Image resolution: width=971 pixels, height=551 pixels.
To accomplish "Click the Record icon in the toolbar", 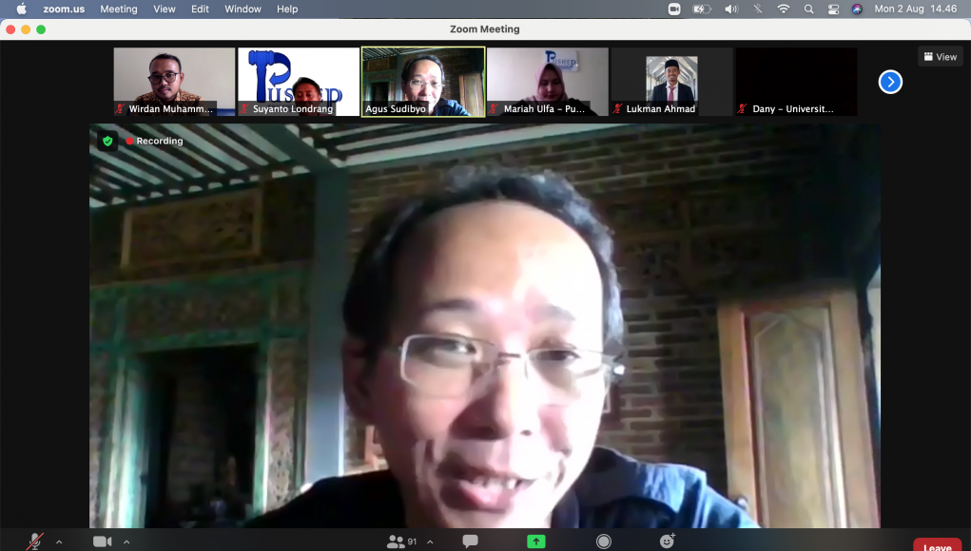I will 603,541.
